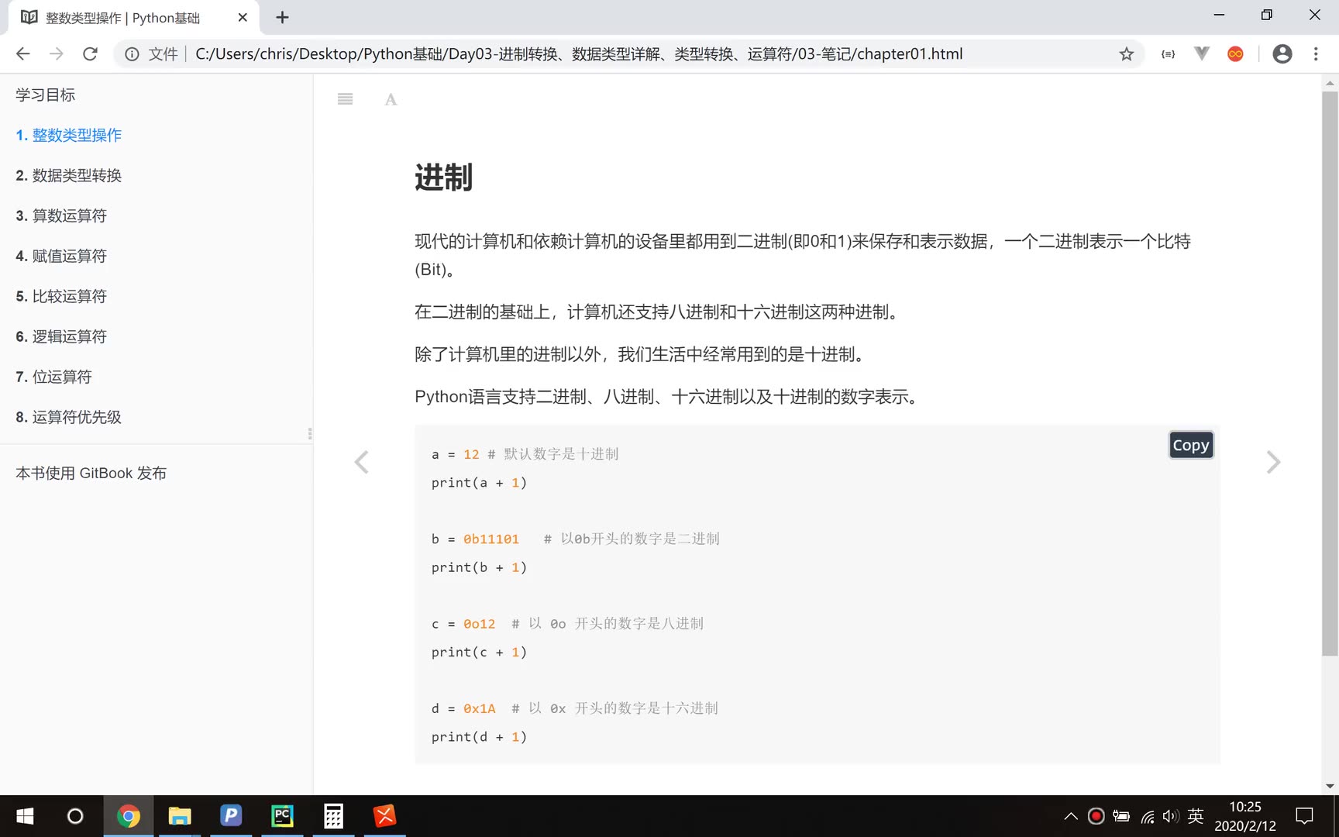Viewport: 1339px width, 837px height.
Task: Open a new browser tab
Action: pos(282,17)
